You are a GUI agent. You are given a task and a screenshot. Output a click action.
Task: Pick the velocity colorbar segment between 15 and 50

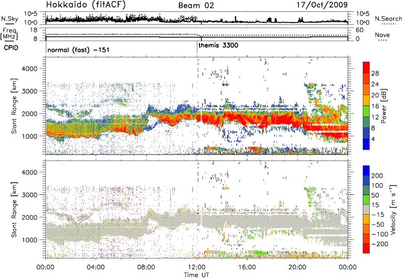tap(366, 199)
